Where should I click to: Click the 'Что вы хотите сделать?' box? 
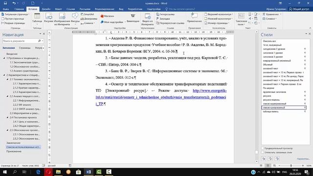coord(180,9)
